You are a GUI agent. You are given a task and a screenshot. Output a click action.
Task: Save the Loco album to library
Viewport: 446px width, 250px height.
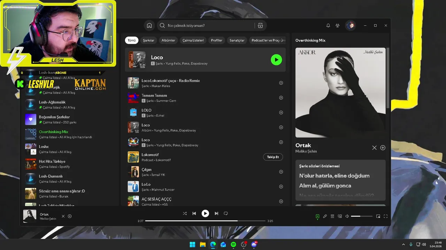pos(281,127)
